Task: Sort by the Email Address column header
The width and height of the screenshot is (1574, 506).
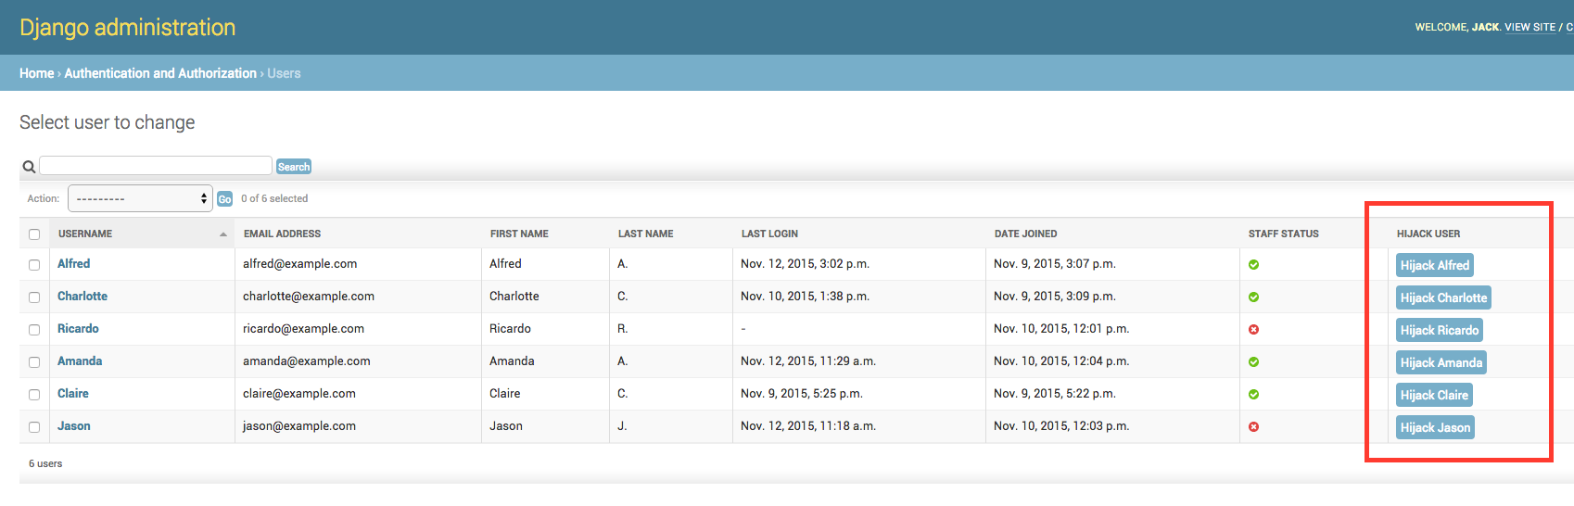Action: (282, 234)
